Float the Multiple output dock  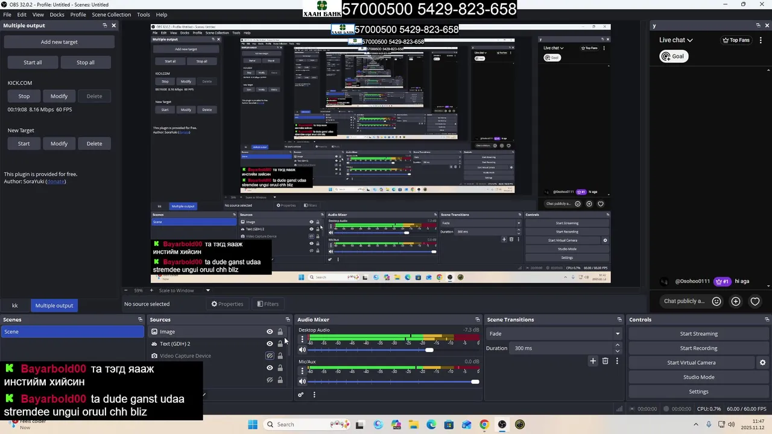coord(104,25)
